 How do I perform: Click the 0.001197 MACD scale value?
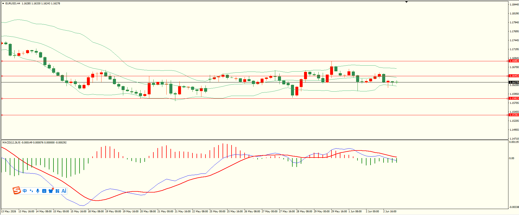[x=514, y=142]
